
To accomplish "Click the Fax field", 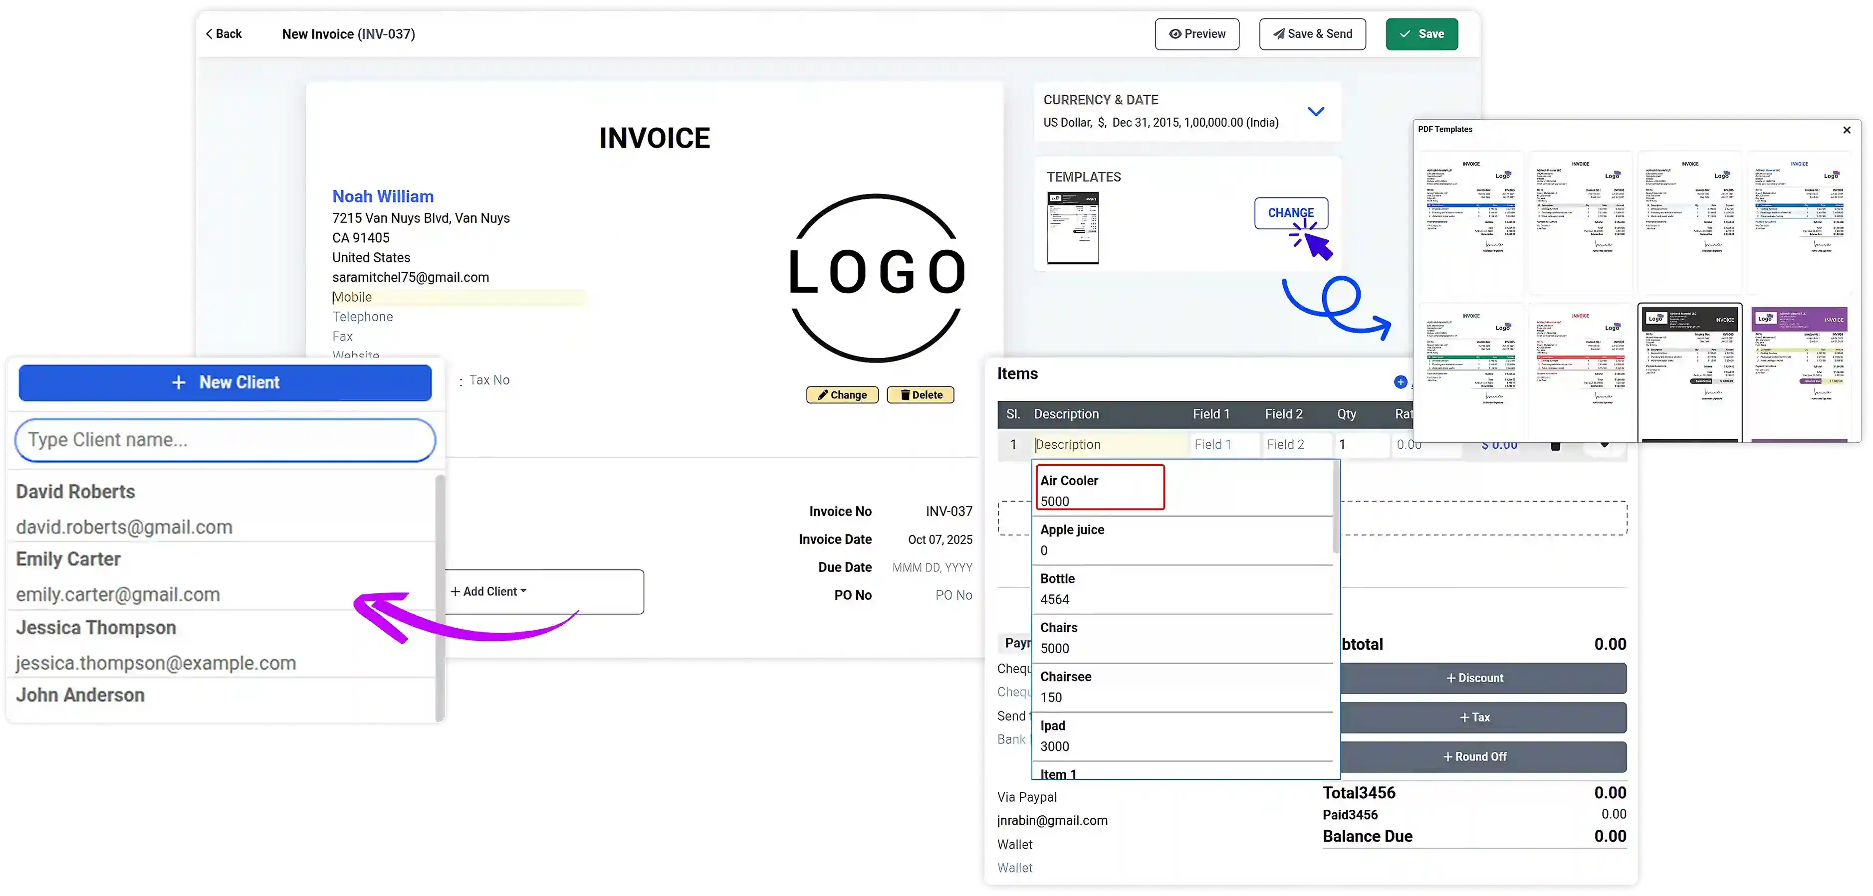I will (342, 337).
